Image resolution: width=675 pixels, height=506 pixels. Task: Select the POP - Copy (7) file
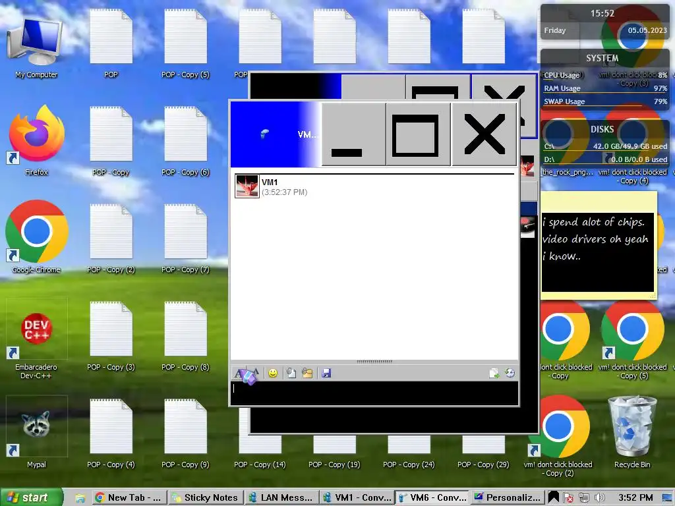[185, 239]
